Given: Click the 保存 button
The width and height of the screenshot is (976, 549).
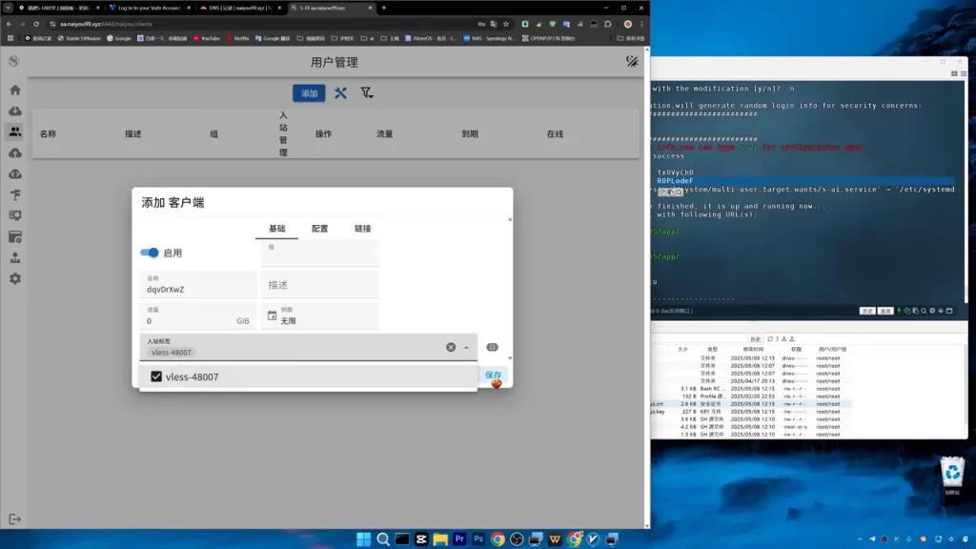Looking at the screenshot, I should click(x=493, y=375).
